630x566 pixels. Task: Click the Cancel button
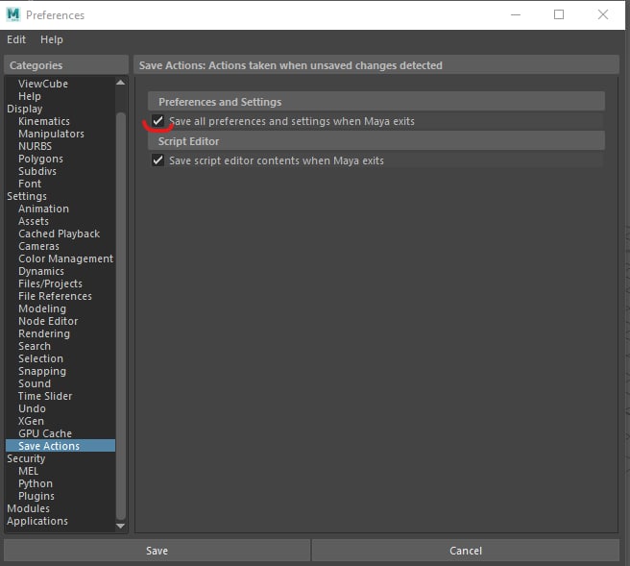pos(465,551)
